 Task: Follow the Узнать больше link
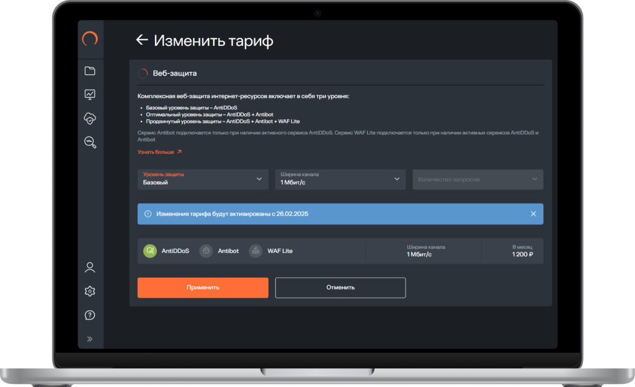click(156, 151)
